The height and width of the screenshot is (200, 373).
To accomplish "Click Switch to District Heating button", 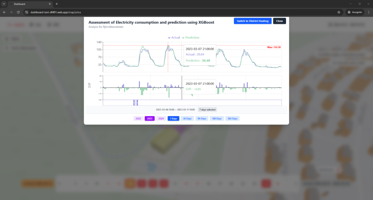I will (253, 21).
